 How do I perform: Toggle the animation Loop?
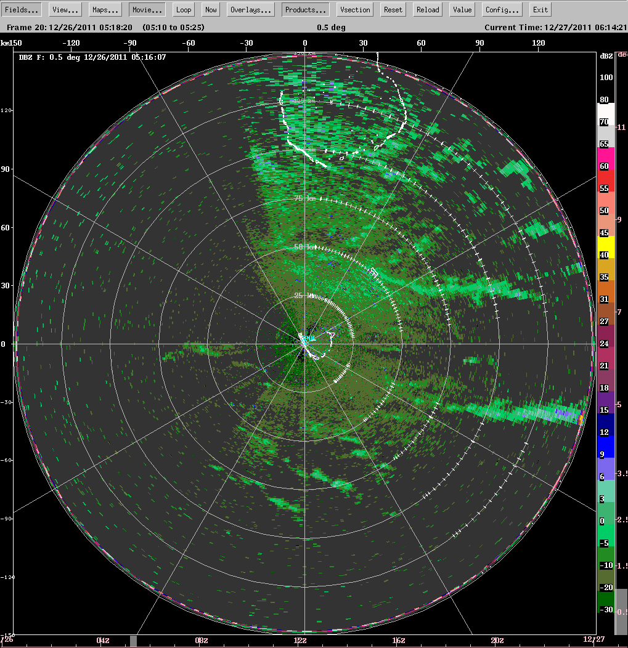tap(183, 9)
